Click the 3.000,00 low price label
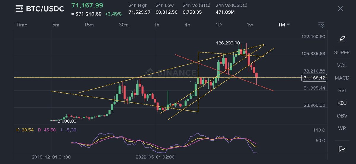Viewport: 356px width, 164px height. (67, 121)
